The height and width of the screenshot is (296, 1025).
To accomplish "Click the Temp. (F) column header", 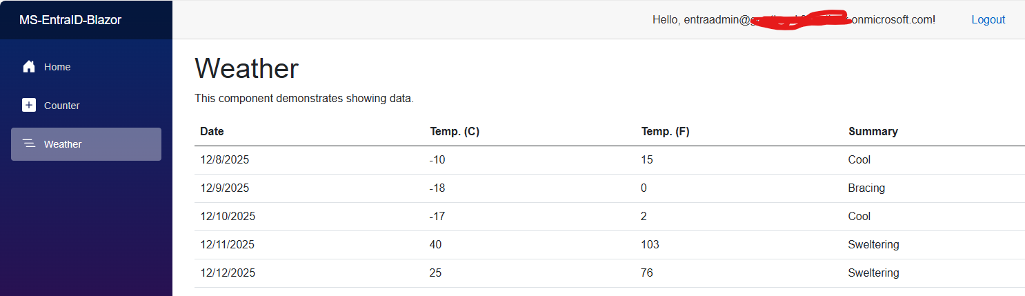I will (665, 131).
